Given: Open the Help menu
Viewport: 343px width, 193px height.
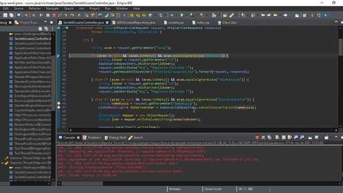Looking at the screenshot, I should (x=137, y=9).
